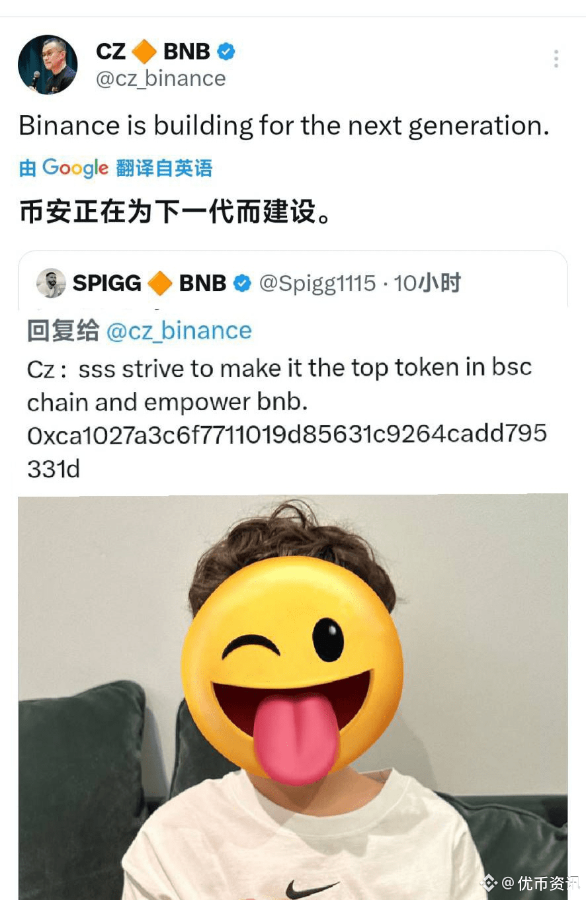Click the orange diamond in SPIGG's name
The image size is (586, 900).
pyautogui.click(x=160, y=284)
